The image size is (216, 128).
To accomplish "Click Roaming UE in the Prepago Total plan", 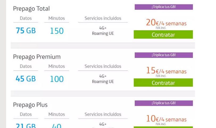I will coord(103,34).
